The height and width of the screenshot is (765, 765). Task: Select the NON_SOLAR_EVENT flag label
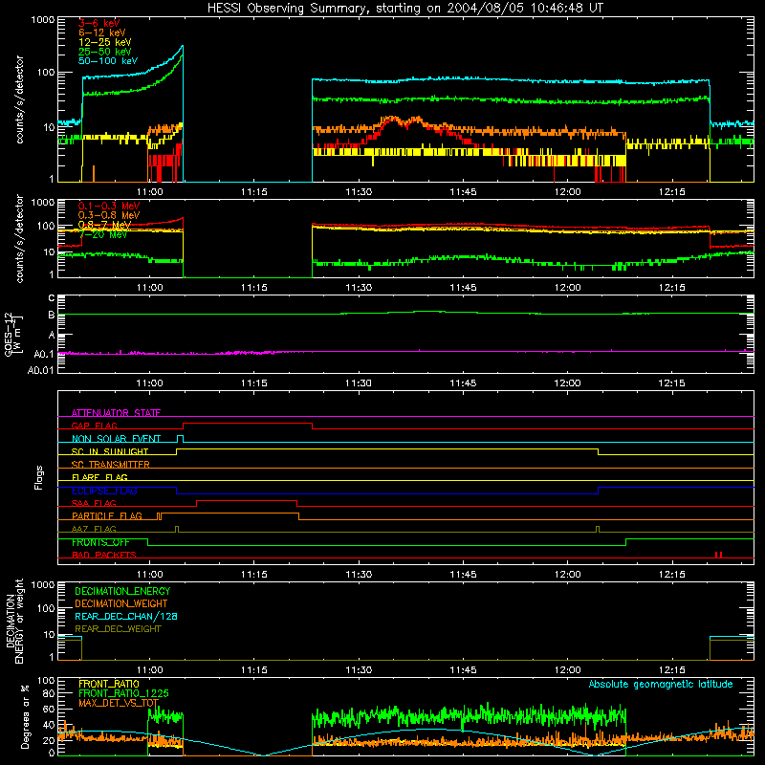[x=116, y=439]
